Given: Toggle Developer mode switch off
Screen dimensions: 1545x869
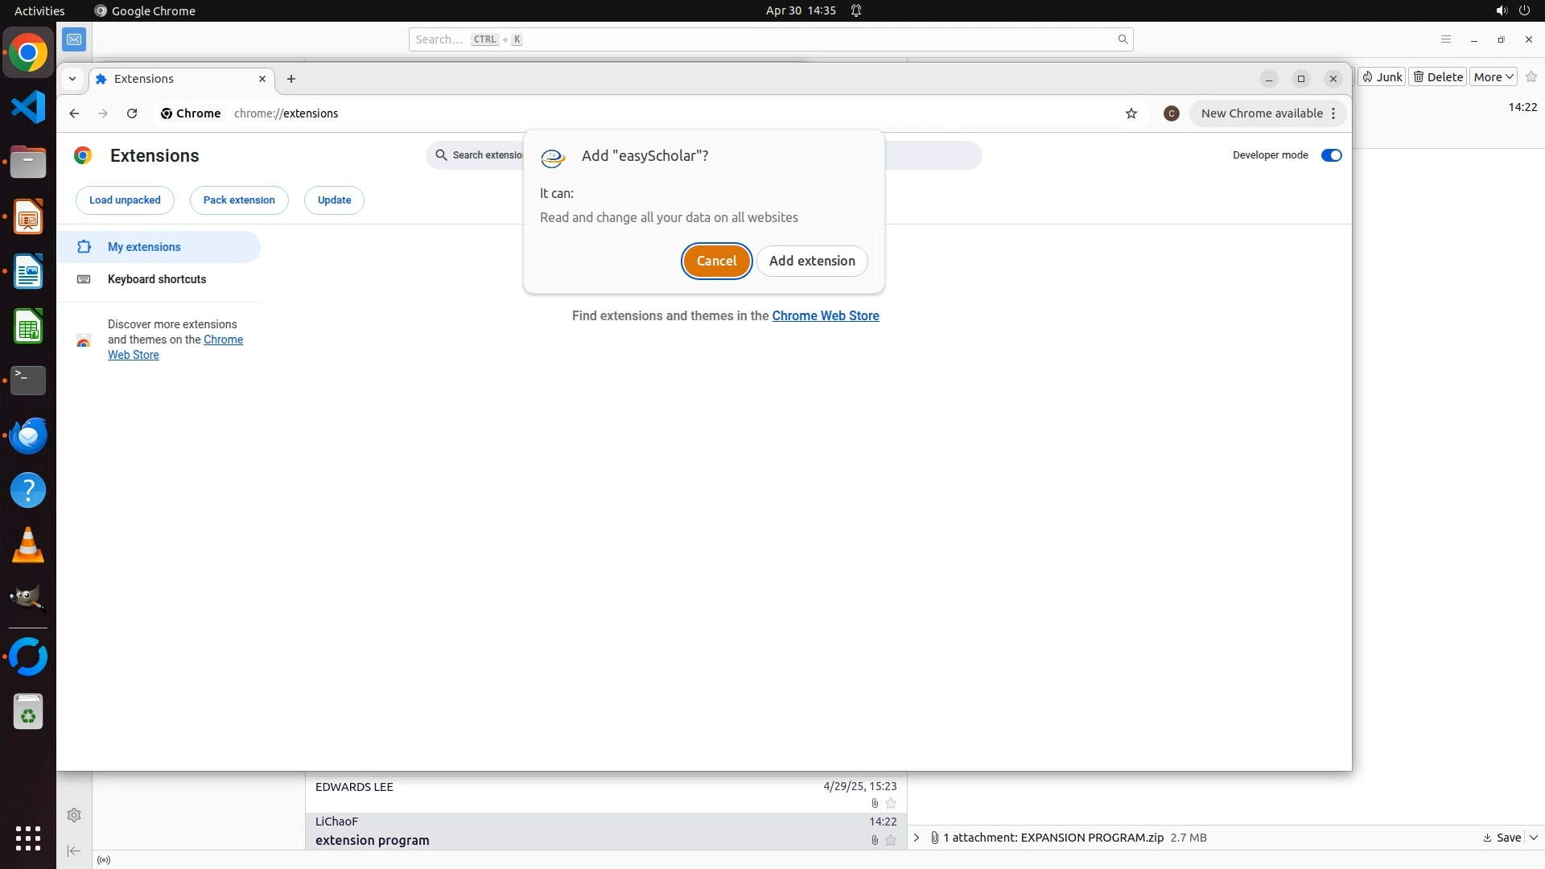Looking at the screenshot, I should coord(1331,155).
